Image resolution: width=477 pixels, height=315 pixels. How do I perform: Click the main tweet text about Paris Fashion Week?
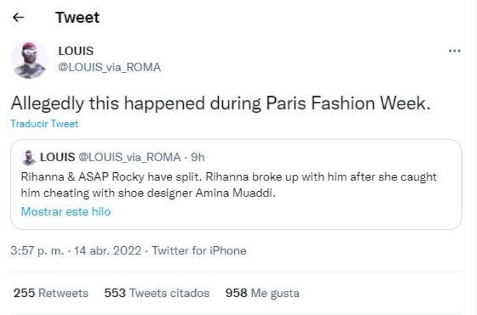click(x=220, y=103)
